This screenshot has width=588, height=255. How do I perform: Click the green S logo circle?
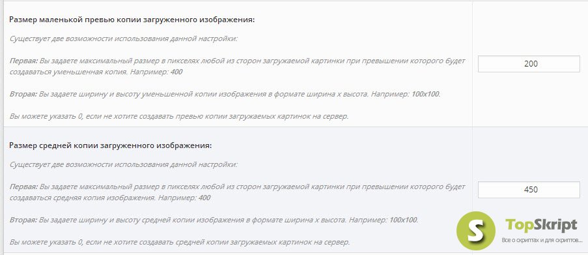click(476, 231)
